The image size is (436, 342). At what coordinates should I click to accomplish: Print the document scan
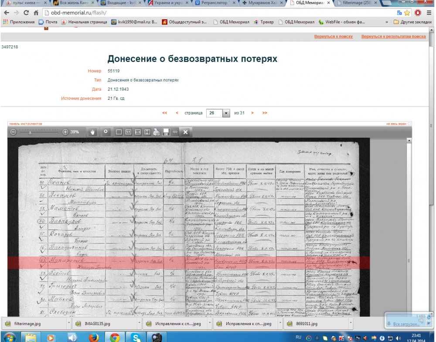click(157, 132)
